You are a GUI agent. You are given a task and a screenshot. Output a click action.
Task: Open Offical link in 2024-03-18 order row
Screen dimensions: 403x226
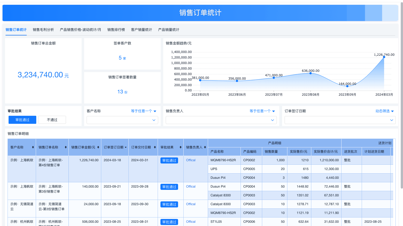(x=191, y=160)
